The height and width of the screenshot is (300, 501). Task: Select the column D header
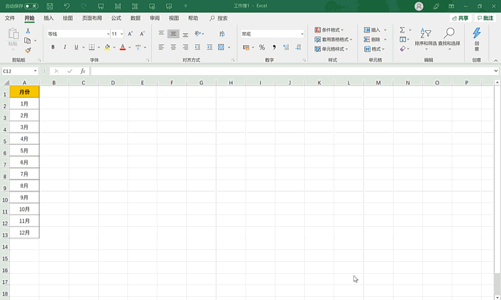(x=113, y=82)
